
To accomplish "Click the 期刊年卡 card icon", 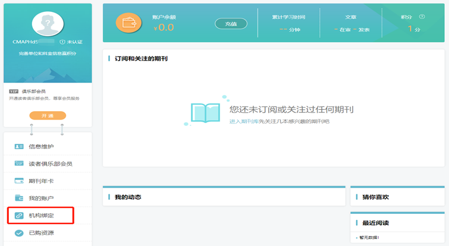I will click(x=18, y=181).
